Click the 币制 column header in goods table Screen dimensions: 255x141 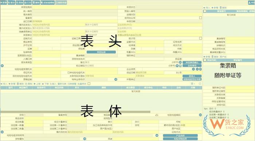coord(193,88)
